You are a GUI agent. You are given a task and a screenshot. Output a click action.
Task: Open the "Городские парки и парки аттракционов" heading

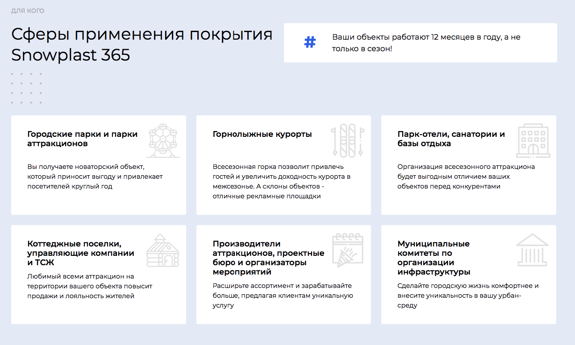click(83, 139)
